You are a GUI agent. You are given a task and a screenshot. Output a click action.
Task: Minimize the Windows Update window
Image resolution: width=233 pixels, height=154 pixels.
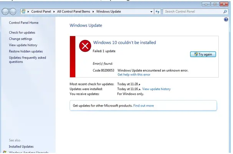point(206,4)
